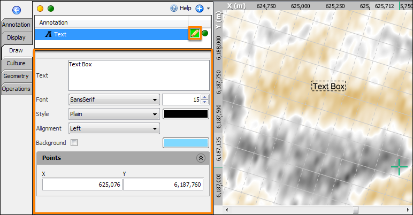The height and width of the screenshot is (215, 413).
Task: Click the X coordinate field 625,076
Action: click(x=82, y=185)
